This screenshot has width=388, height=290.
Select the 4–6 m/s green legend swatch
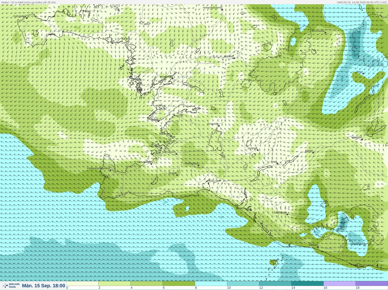tap(147, 284)
